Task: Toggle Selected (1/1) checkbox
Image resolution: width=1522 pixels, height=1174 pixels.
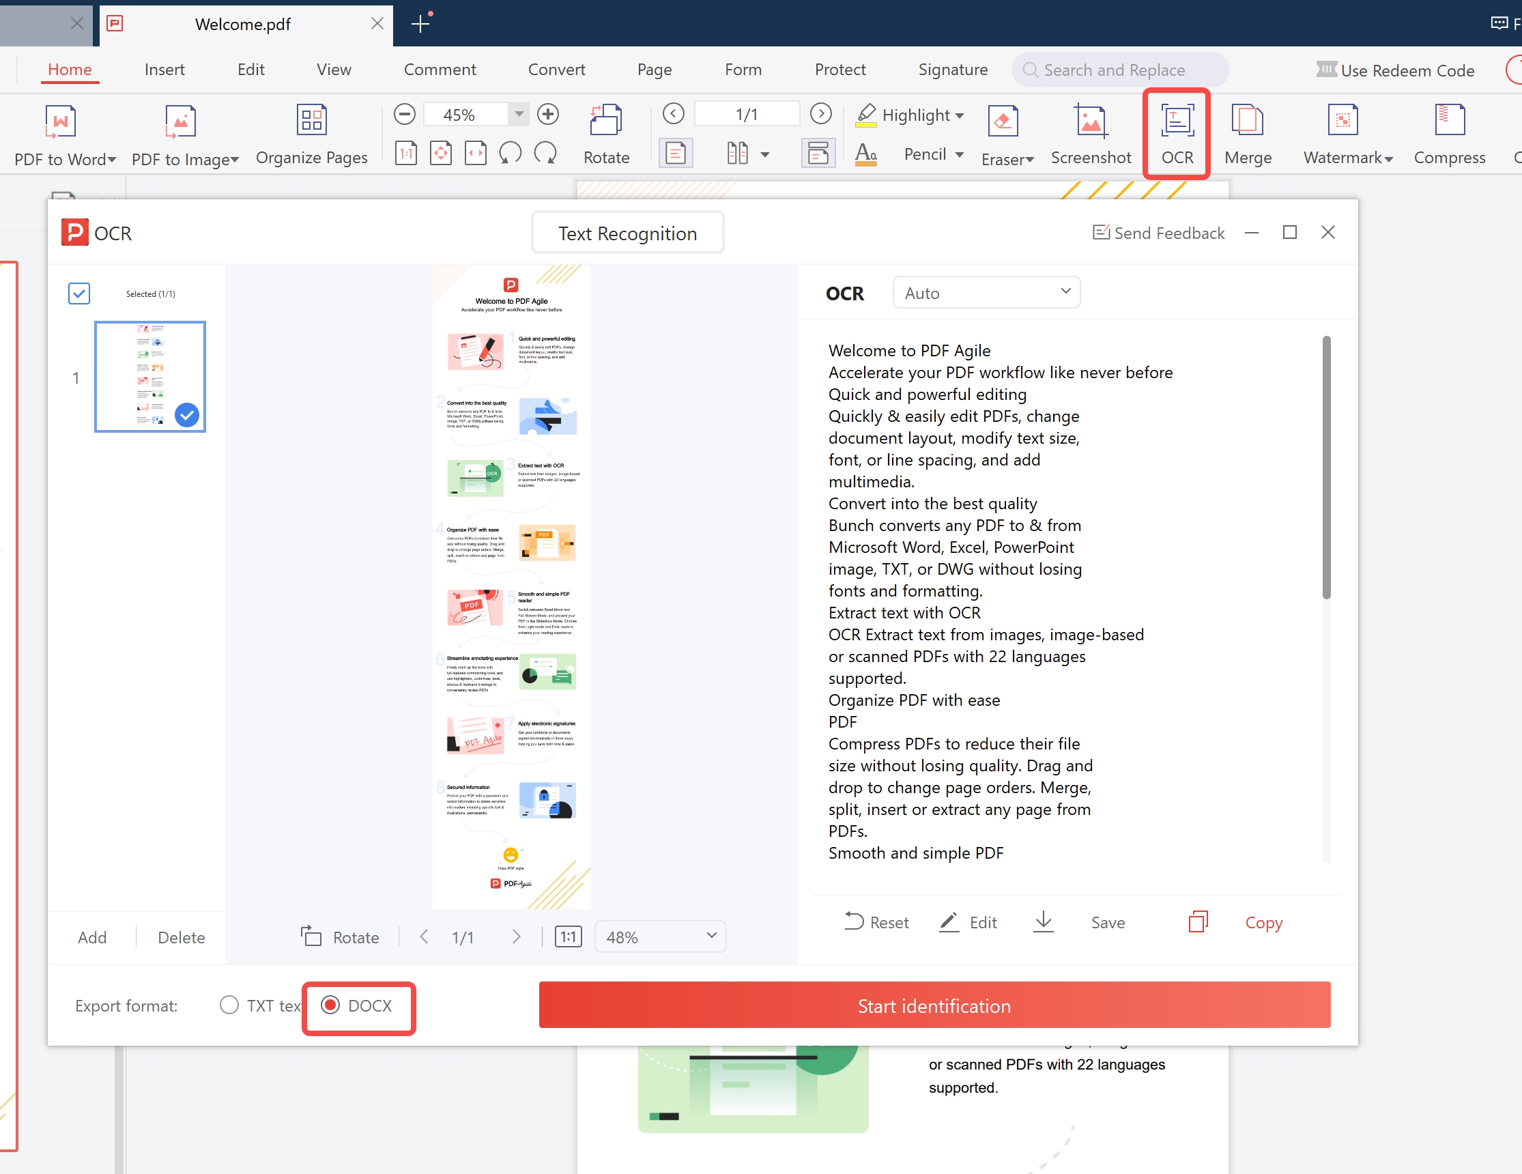Action: click(79, 293)
